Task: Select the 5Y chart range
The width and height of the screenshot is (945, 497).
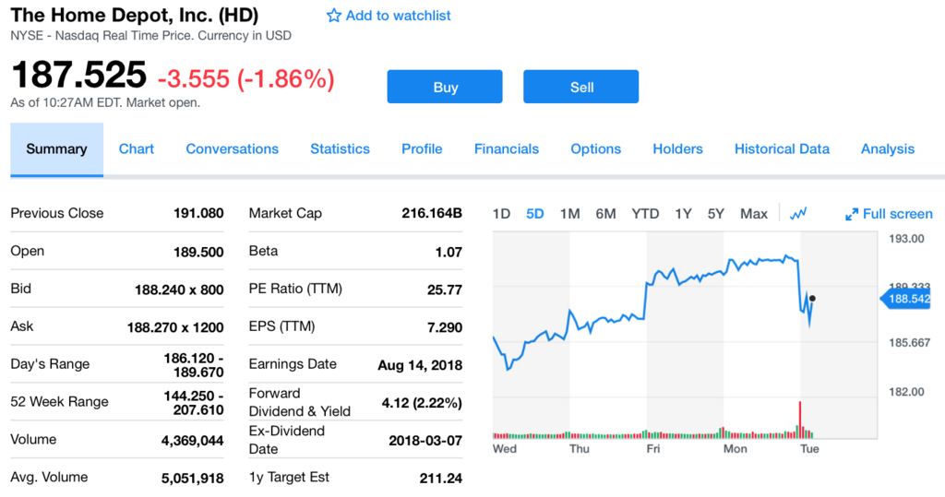Action: [715, 214]
